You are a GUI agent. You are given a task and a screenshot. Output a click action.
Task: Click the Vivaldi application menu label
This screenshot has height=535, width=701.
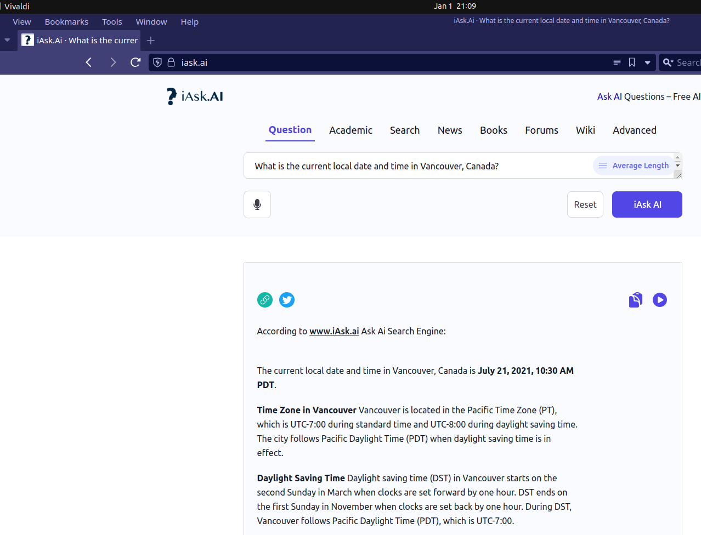(17, 7)
